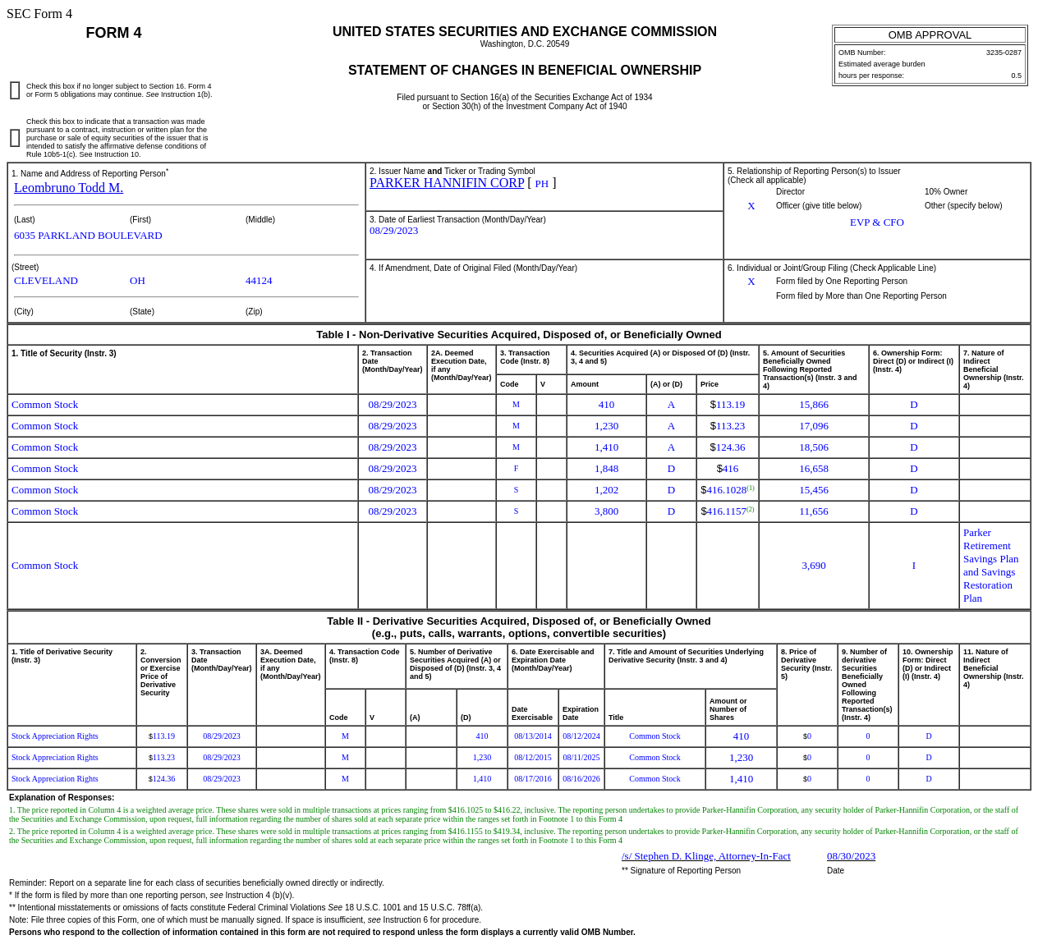
Task: Open the PARKER HANNIFIN CORP issuer link
Action: 447,183
